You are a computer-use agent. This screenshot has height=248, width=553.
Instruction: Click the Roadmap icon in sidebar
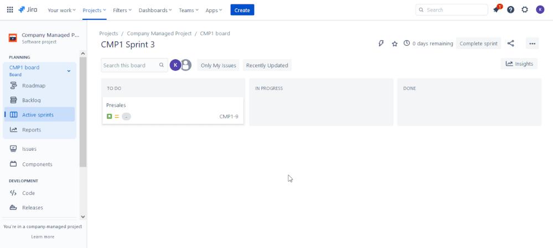[x=13, y=86]
